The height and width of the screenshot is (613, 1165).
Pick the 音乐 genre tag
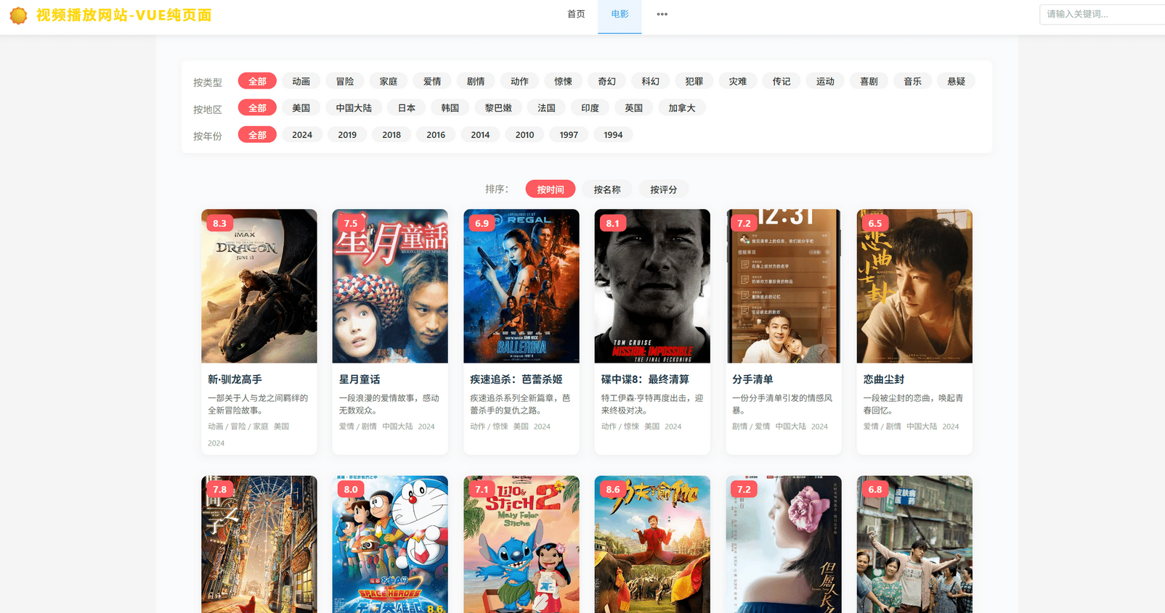click(x=912, y=81)
